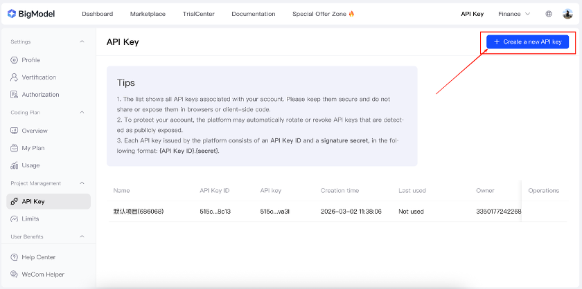This screenshot has width=582, height=289.
Task: Open Coding Plan Overview
Action: point(34,131)
